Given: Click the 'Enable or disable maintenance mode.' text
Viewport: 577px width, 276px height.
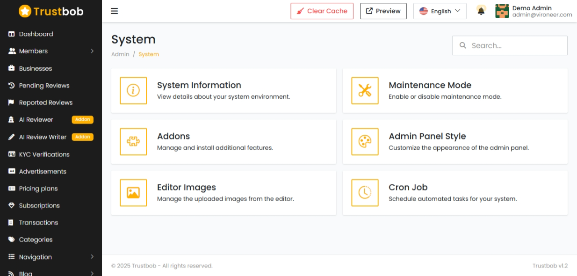Looking at the screenshot, I should click(445, 97).
